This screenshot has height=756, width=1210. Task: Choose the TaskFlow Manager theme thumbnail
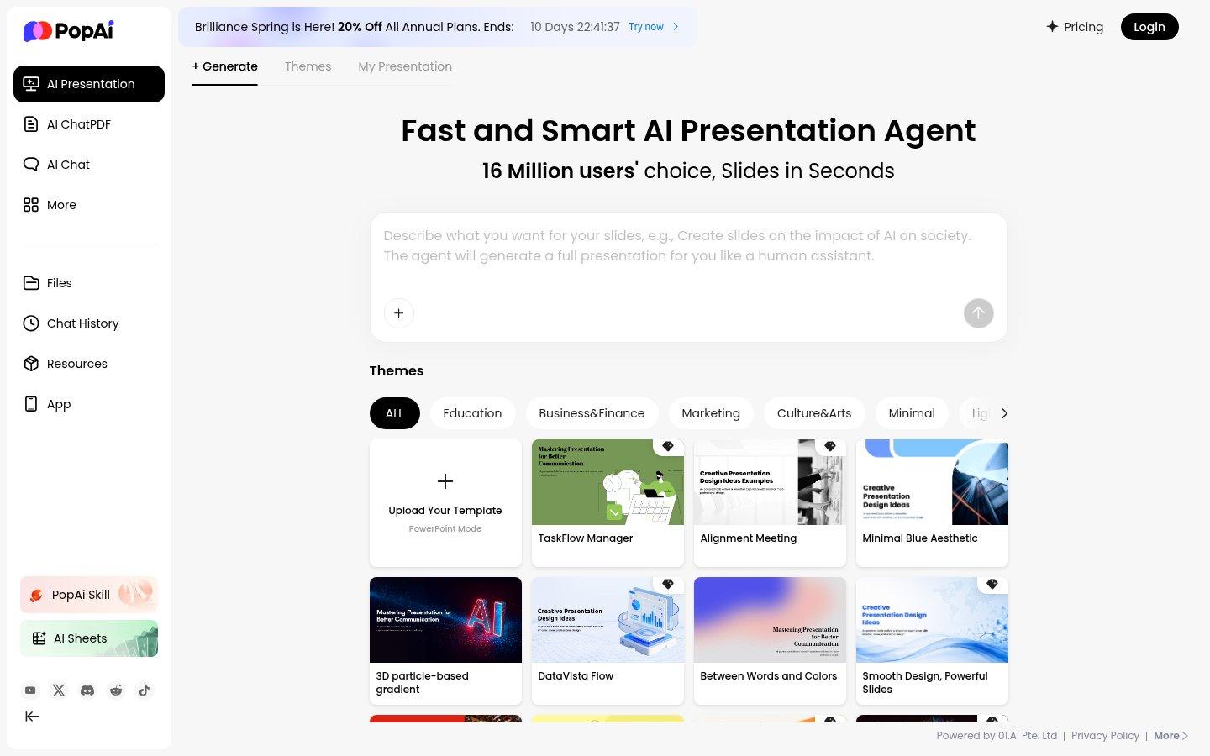point(608,482)
